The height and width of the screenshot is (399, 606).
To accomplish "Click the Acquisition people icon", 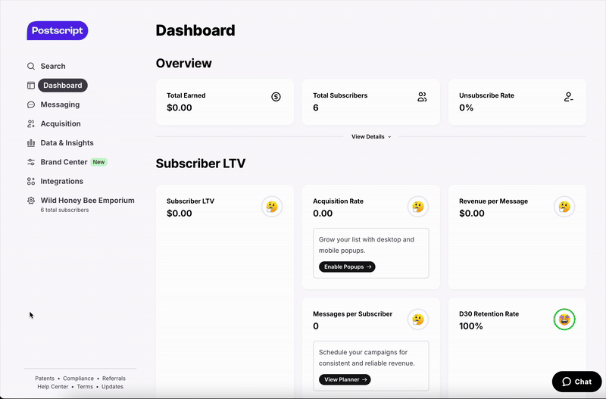I will 31,123.
